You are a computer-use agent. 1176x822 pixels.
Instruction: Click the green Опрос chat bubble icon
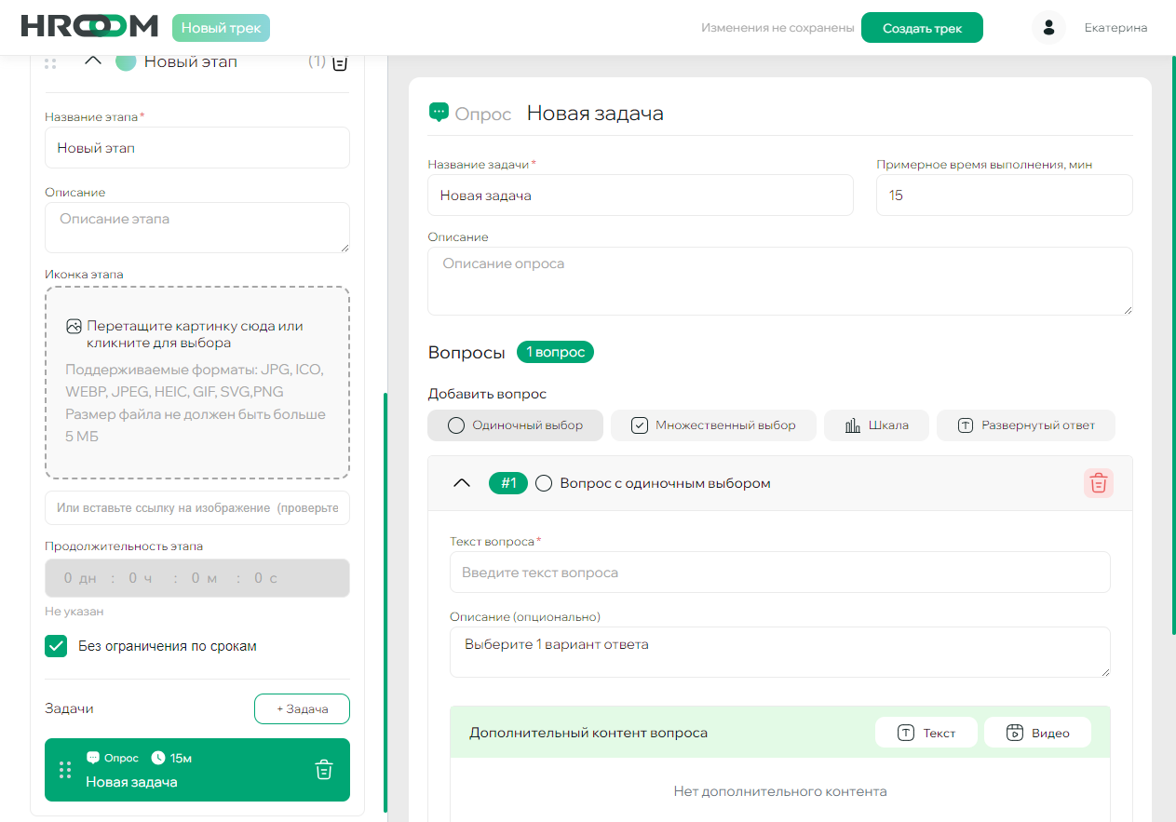tap(439, 113)
